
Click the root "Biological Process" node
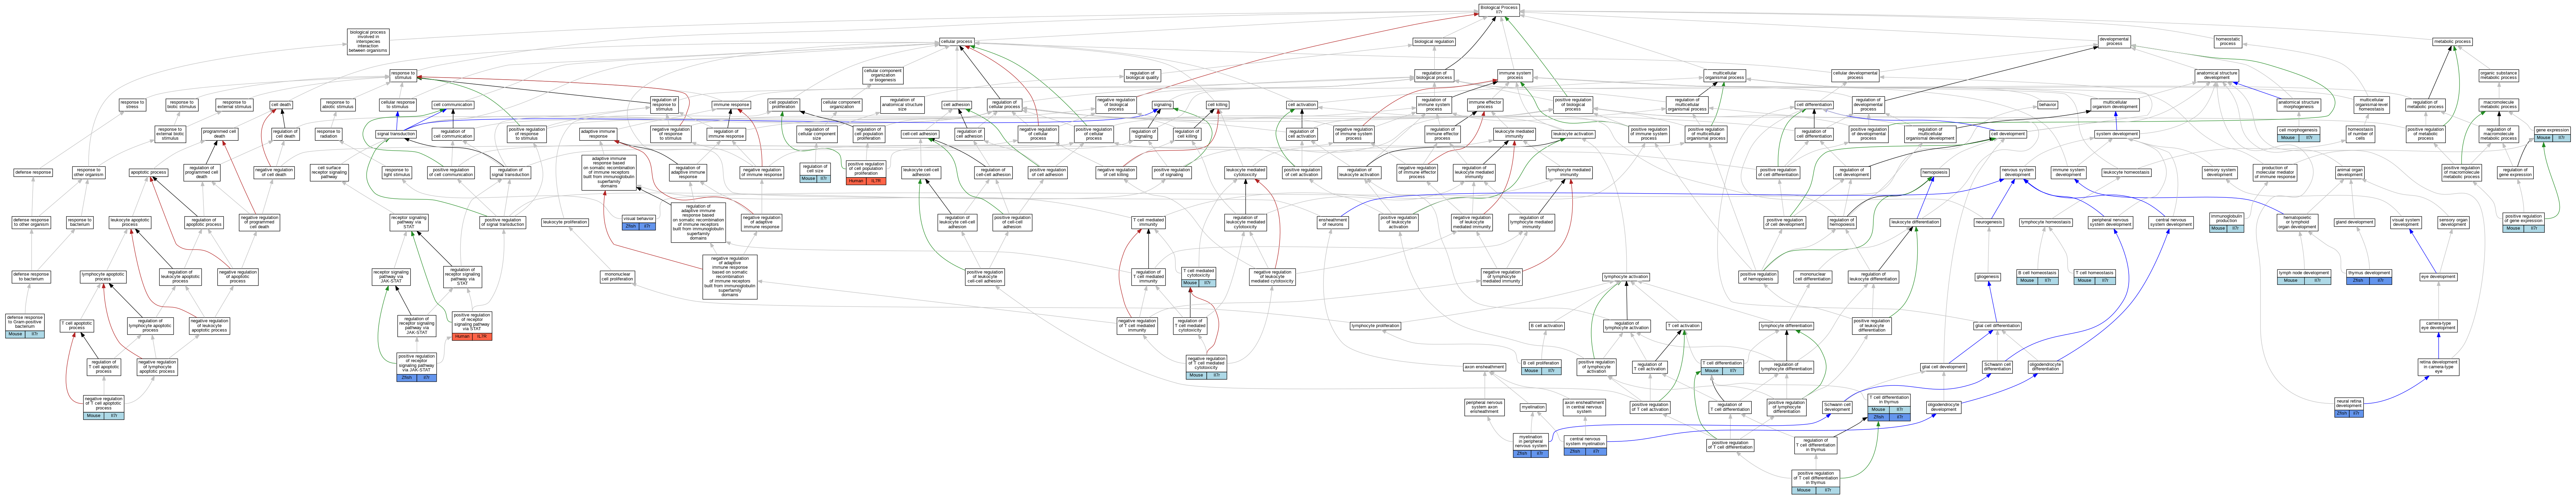(x=1499, y=10)
